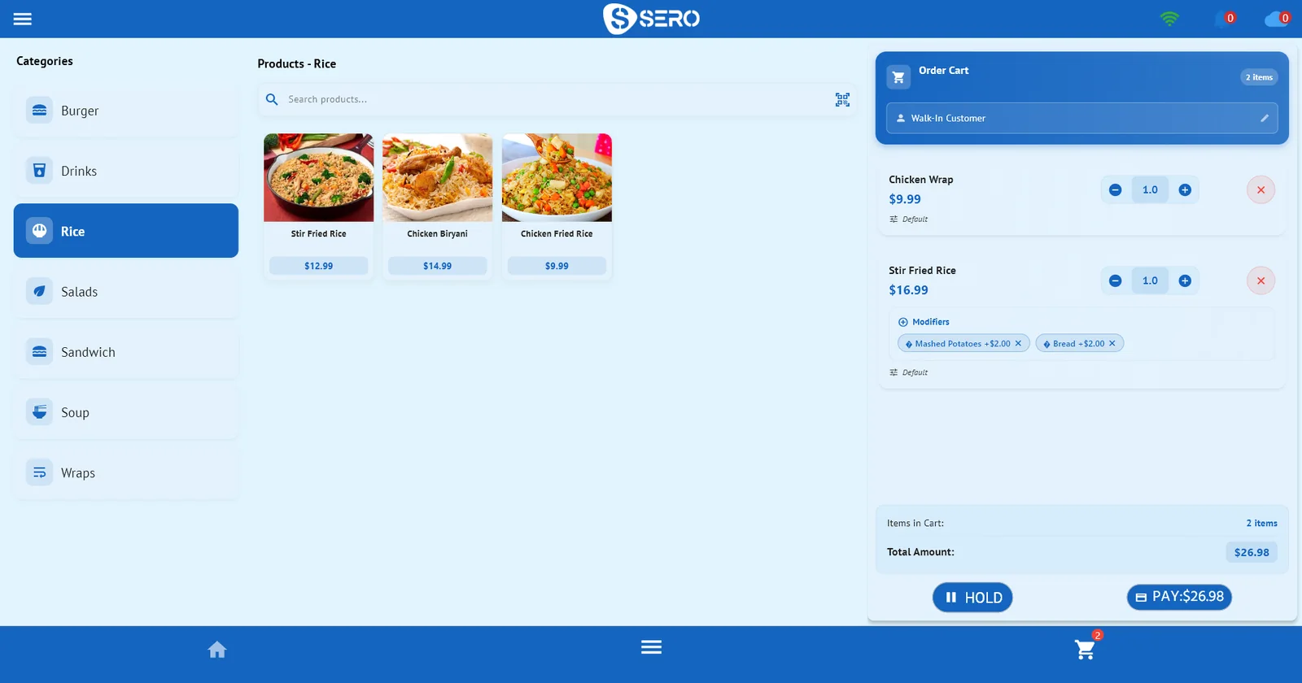Select the Burger category

coord(126,111)
